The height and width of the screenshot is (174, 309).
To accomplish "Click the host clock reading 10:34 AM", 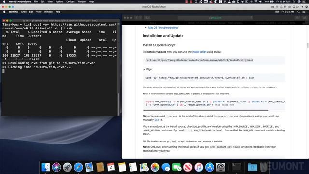I will (283, 2).
